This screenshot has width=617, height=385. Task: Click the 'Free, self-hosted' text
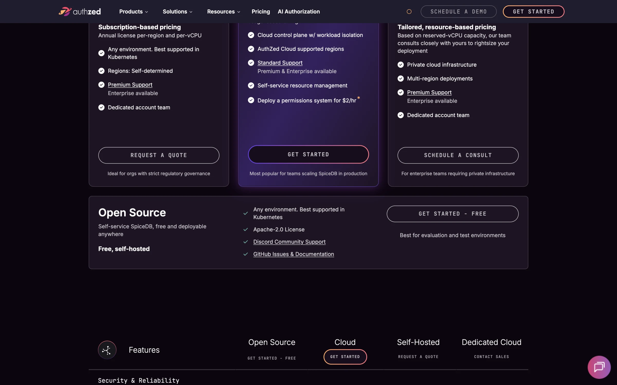[124, 249]
